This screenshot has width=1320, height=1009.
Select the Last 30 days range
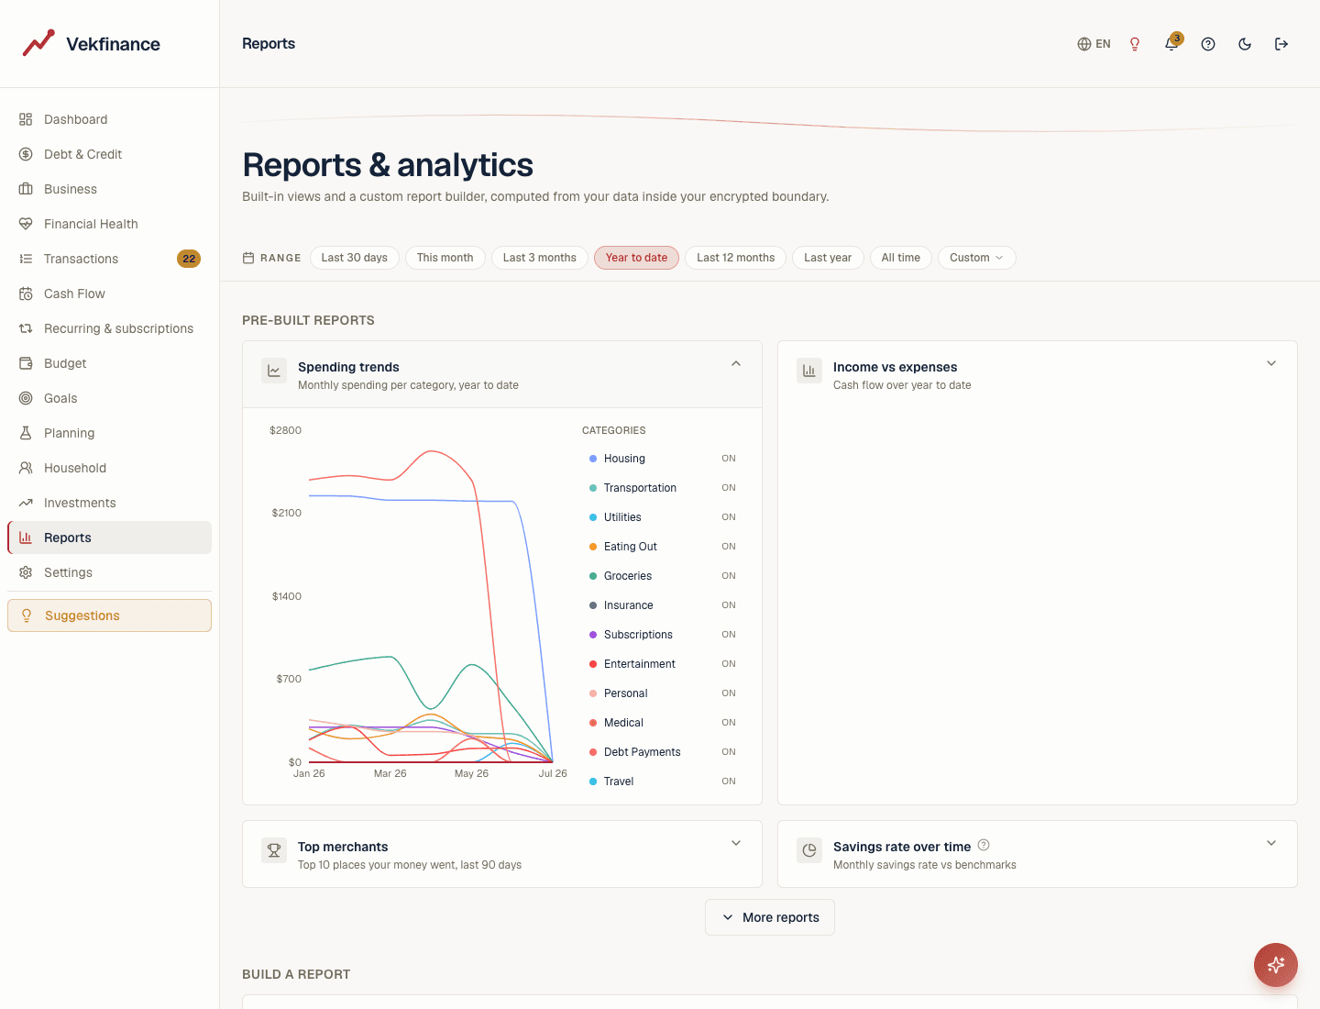[x=355, y=258]
